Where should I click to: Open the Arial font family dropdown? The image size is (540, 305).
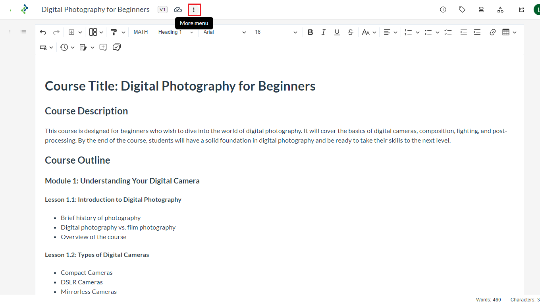pyautogui.click(x=224, y=32)
